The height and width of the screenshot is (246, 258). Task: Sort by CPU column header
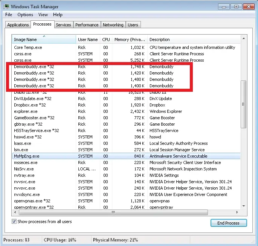point(106,39)
